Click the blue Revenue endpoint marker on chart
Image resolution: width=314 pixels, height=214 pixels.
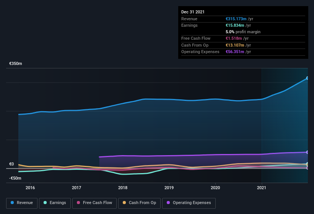coord(307,78)
